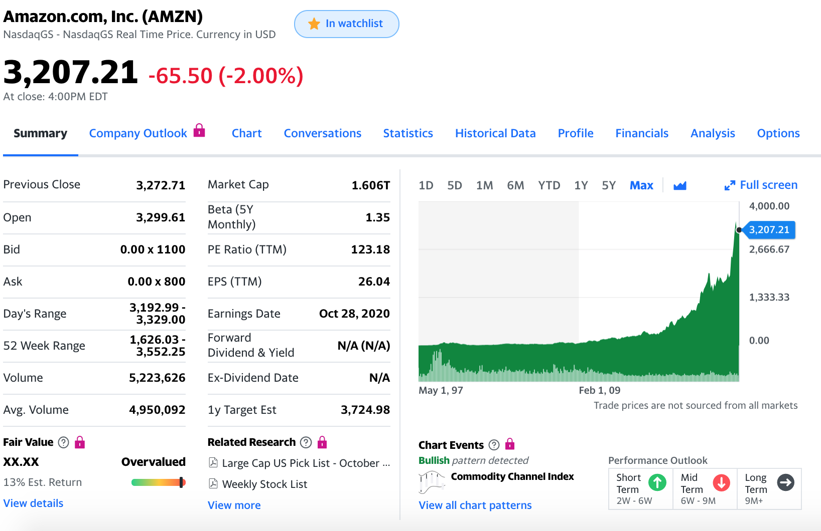The image size is (821, 531).
Task: Click the Fair Value gradient valuation bar
Action: 159,482
